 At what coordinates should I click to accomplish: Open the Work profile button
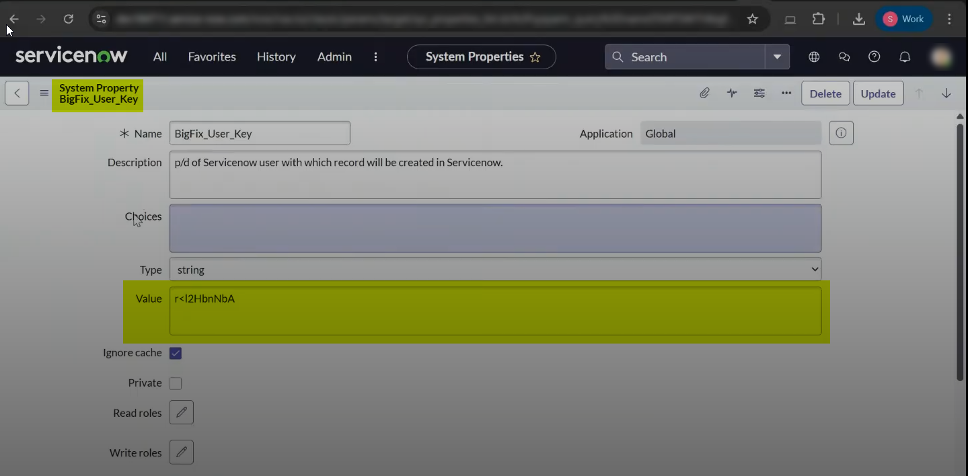(x=903, y=19)
